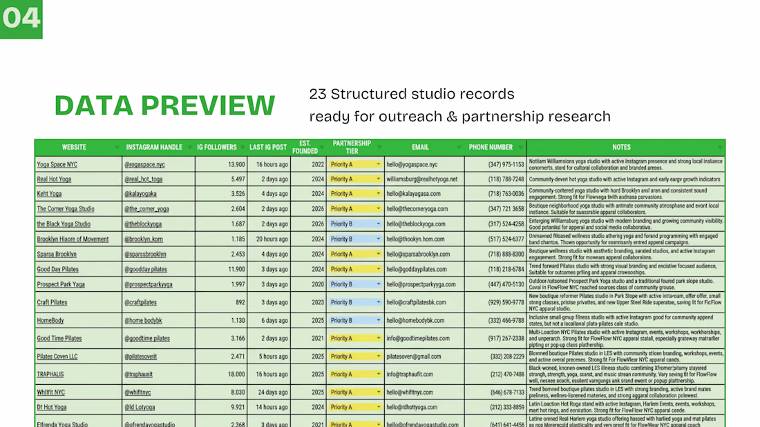Image resolution: width=760 pixels, height=427 pixels.
Task: Expand Priority dropdown for TRAPHALIS row
Action: (x=379, y=375)
